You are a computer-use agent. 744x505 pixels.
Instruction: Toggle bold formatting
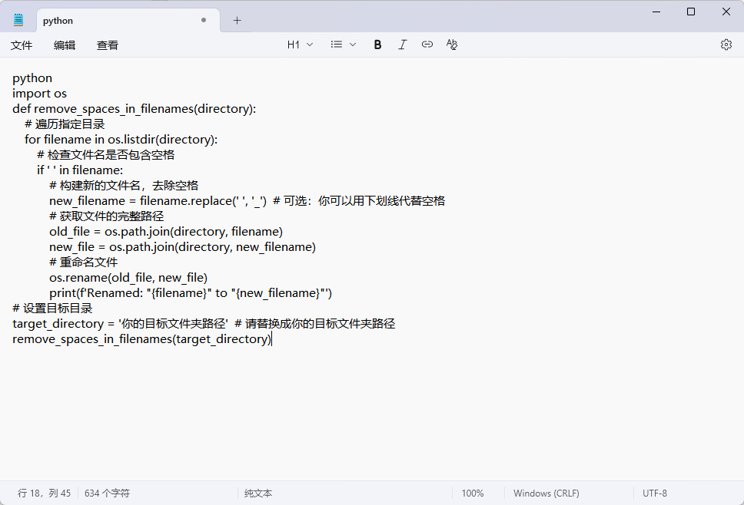(x=377, y=45)
